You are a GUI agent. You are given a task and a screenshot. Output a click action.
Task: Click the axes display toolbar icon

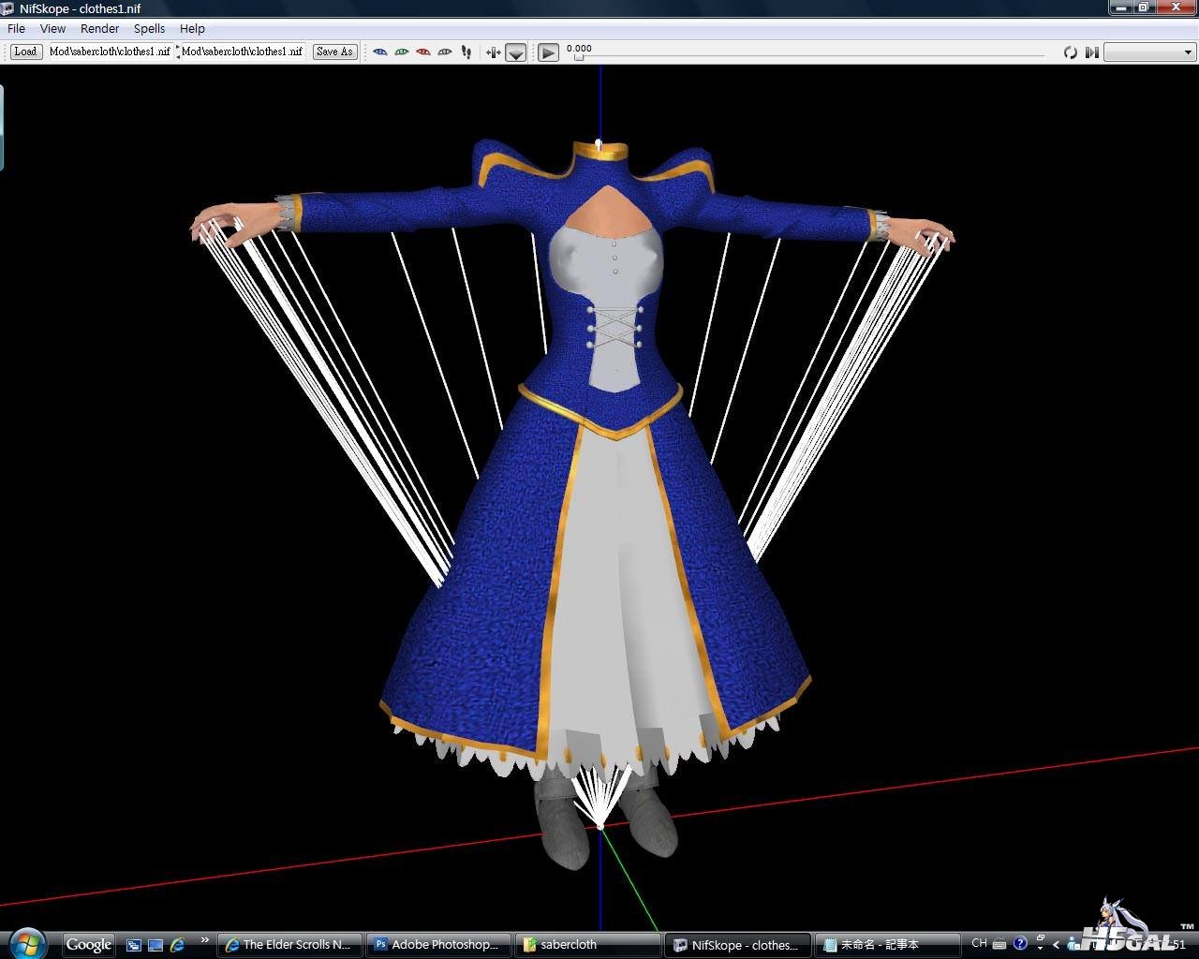point(493,52)
